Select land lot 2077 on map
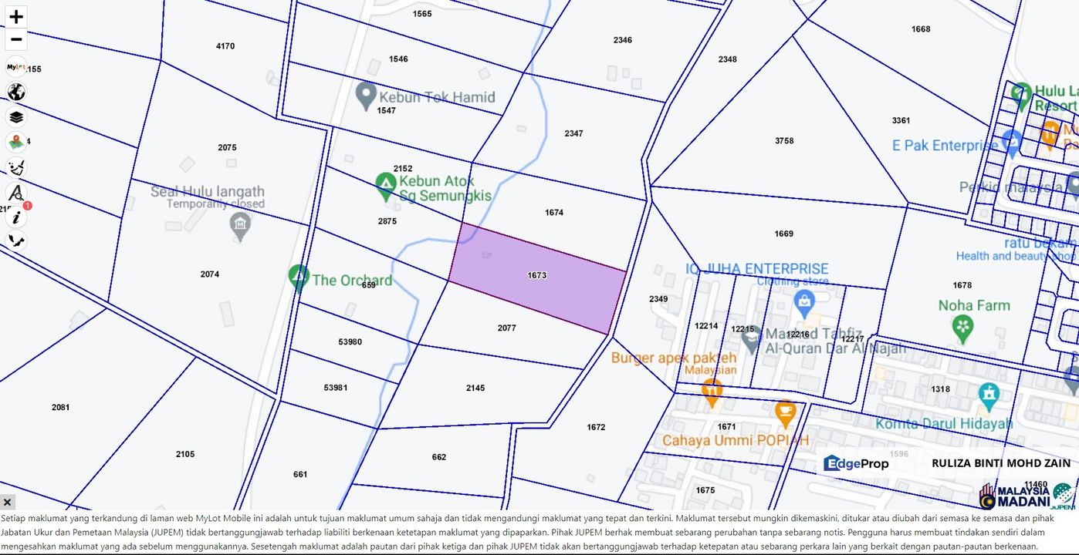 click(506, 328)
